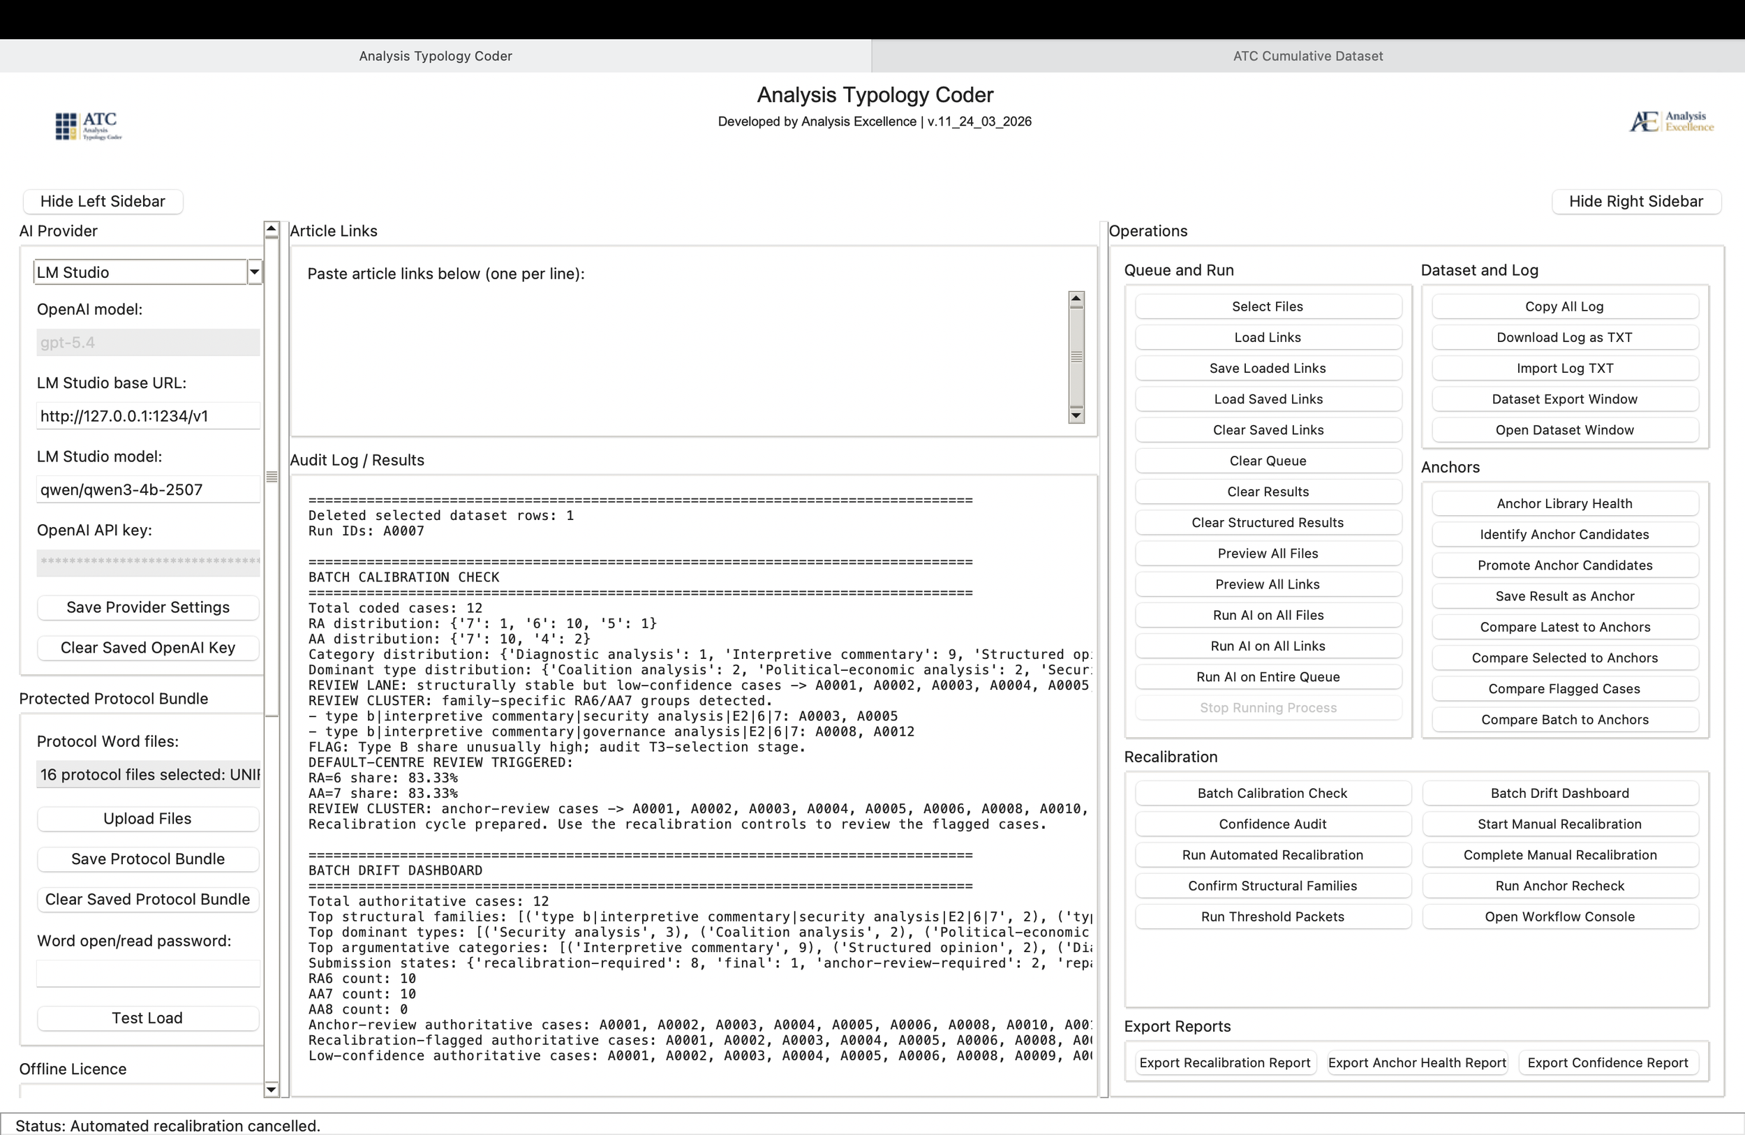Promote Anchor Candidates
The image size is (1745, 1135).
click(1564, 565)
